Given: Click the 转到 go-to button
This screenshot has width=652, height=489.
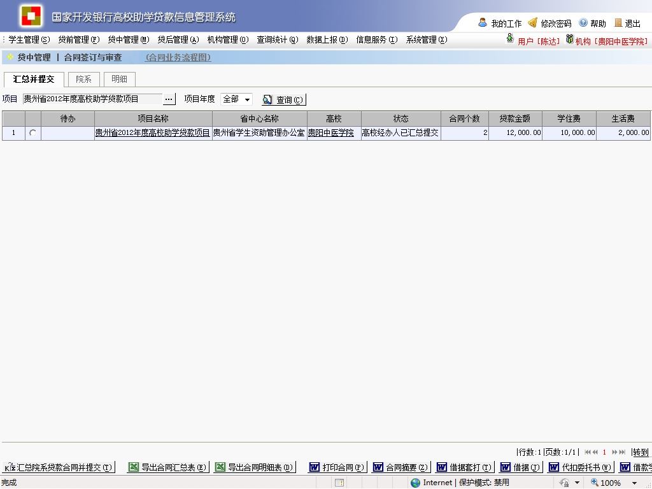Looking at the screenshot, I should coord(641,452).
